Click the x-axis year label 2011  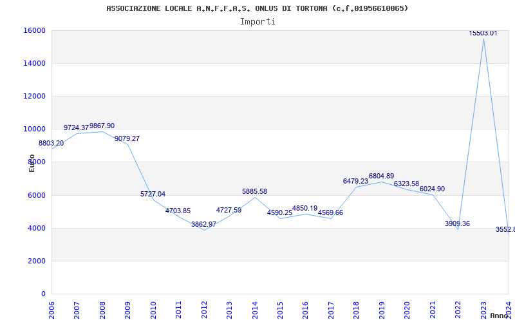179,310
